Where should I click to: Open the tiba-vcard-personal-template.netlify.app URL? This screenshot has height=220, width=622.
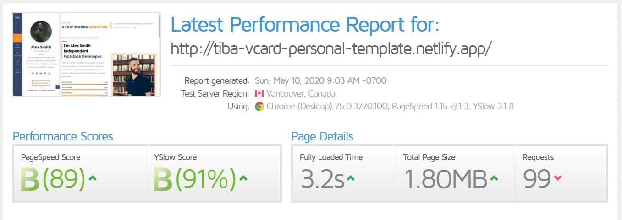[331, 48]
